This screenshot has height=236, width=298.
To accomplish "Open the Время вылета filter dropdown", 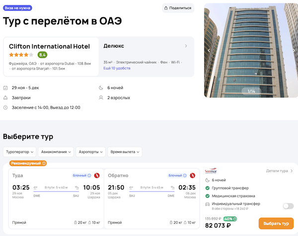I will pyautogui.click(x=124, y=152).
